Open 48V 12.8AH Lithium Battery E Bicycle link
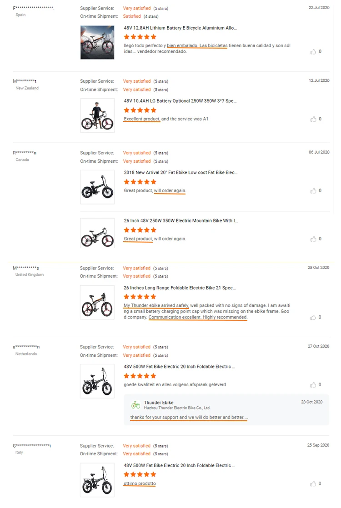This screenshot has height=508, width=341. (180, 28)
